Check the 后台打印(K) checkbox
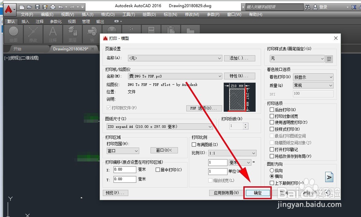Viewport: 361px width, 217px height. tap(272, 110)
